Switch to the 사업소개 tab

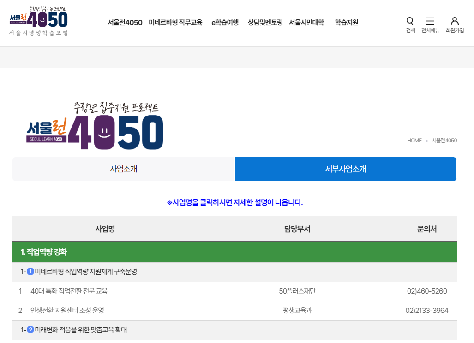[124, 169]
